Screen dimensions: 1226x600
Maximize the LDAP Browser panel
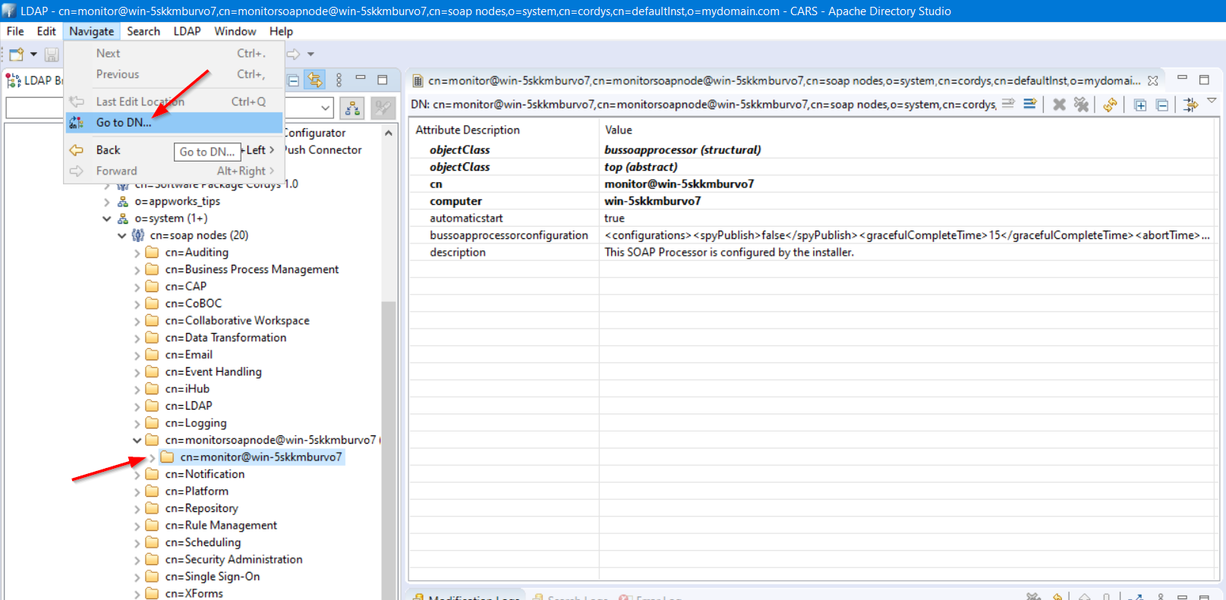383,79
